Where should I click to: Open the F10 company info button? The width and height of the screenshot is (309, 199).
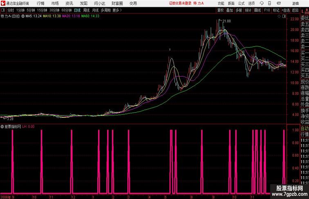click(x=267, y=10)
